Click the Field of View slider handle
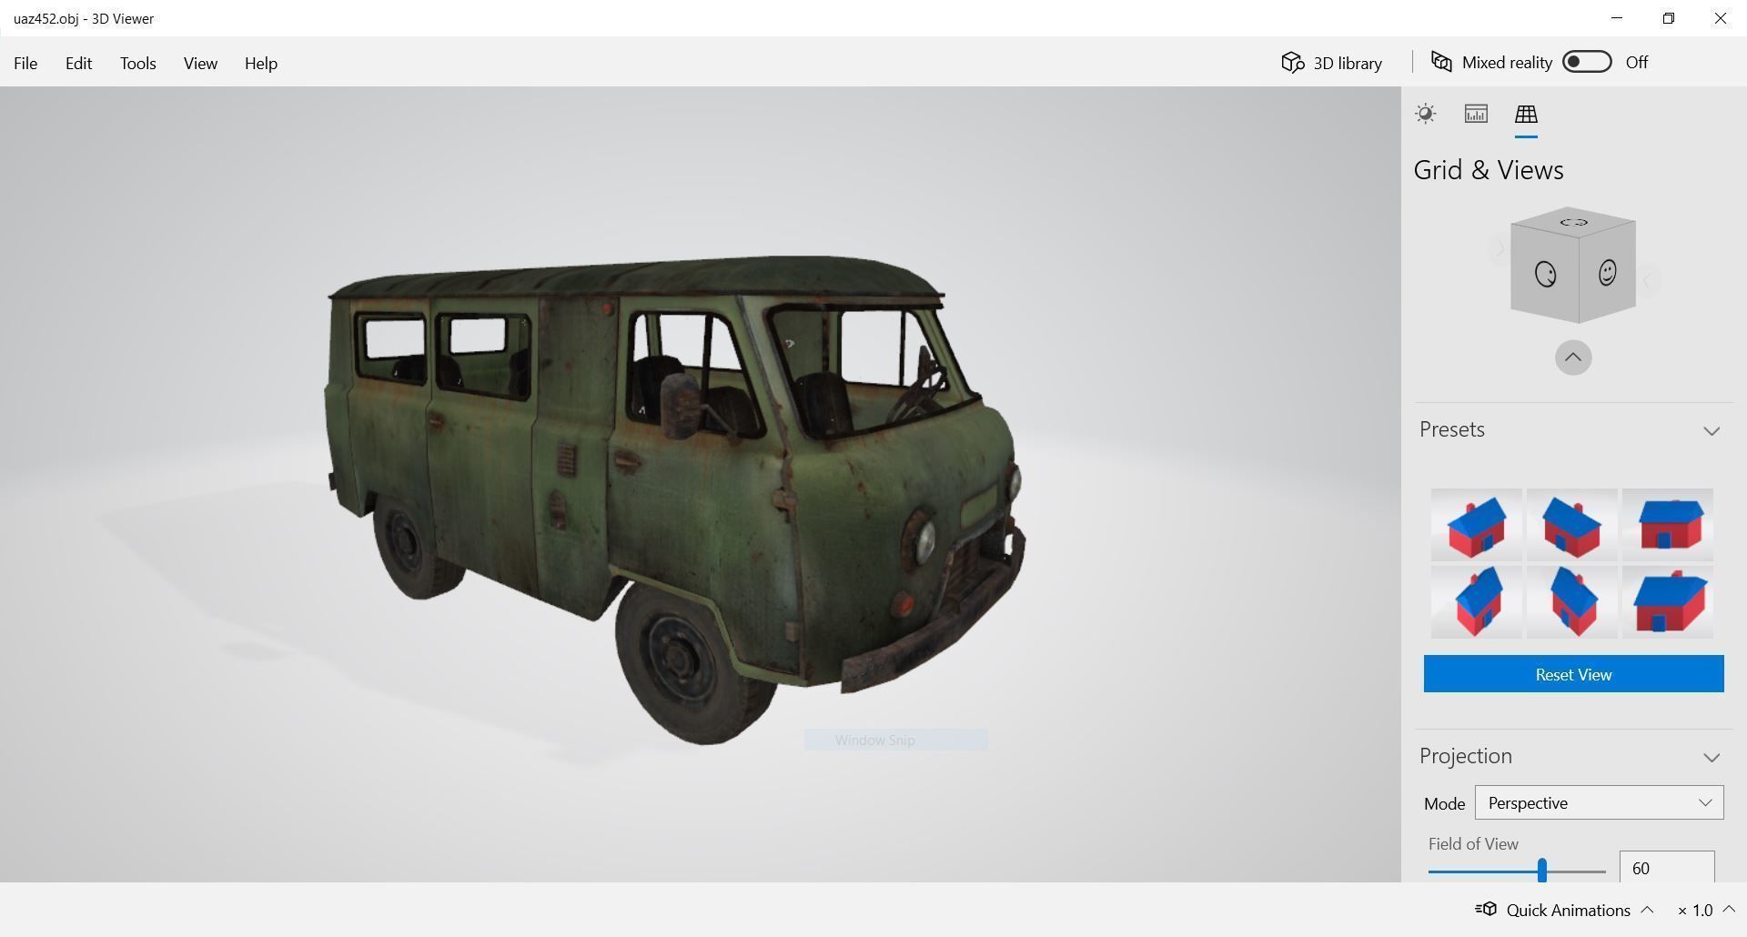Screen dimensions: 1747x937 (1541, 870)
